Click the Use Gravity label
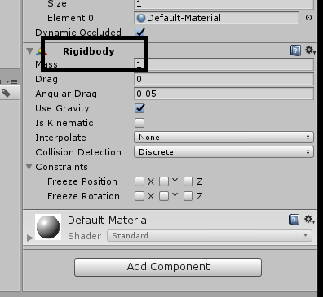Image resolution: width=323 pixels, height=297 pixels. [x=62, y=108]
